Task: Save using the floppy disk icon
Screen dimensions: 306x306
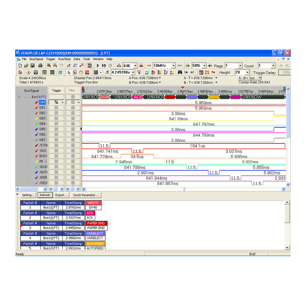Action: 32,66
